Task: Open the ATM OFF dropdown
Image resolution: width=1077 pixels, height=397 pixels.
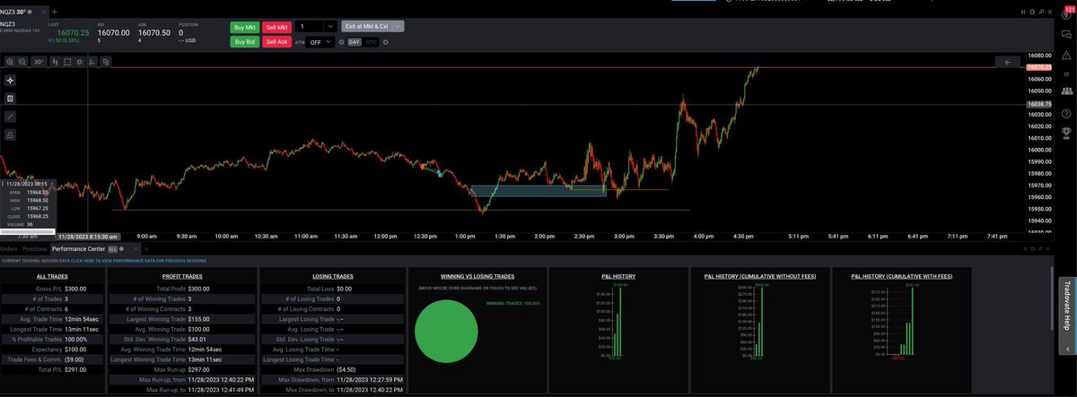Action: 320,42
